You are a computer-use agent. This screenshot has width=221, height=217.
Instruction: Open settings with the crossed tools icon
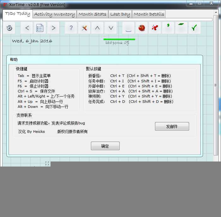84,28
